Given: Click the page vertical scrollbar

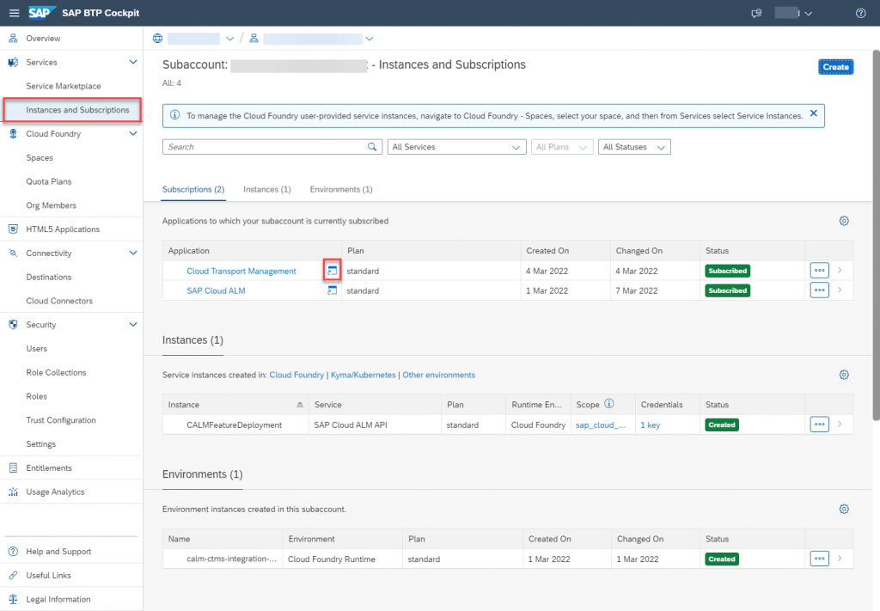Looking at the screenshot, I should [x=876, y=235].
